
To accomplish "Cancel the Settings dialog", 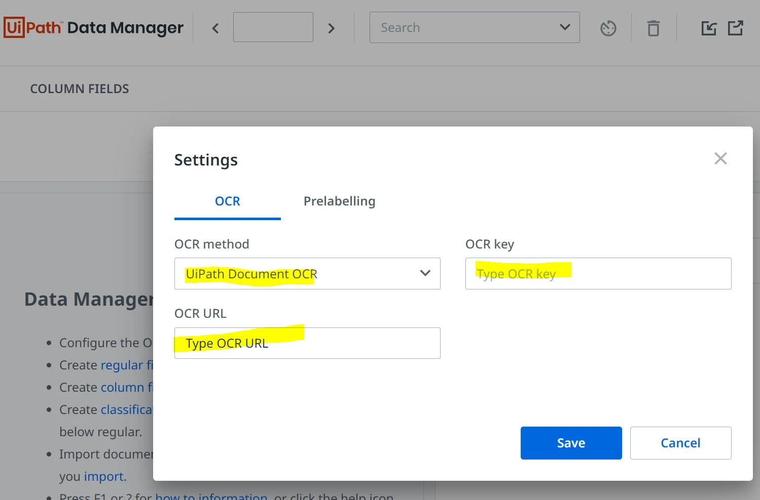I will click(x=680, y=443).
